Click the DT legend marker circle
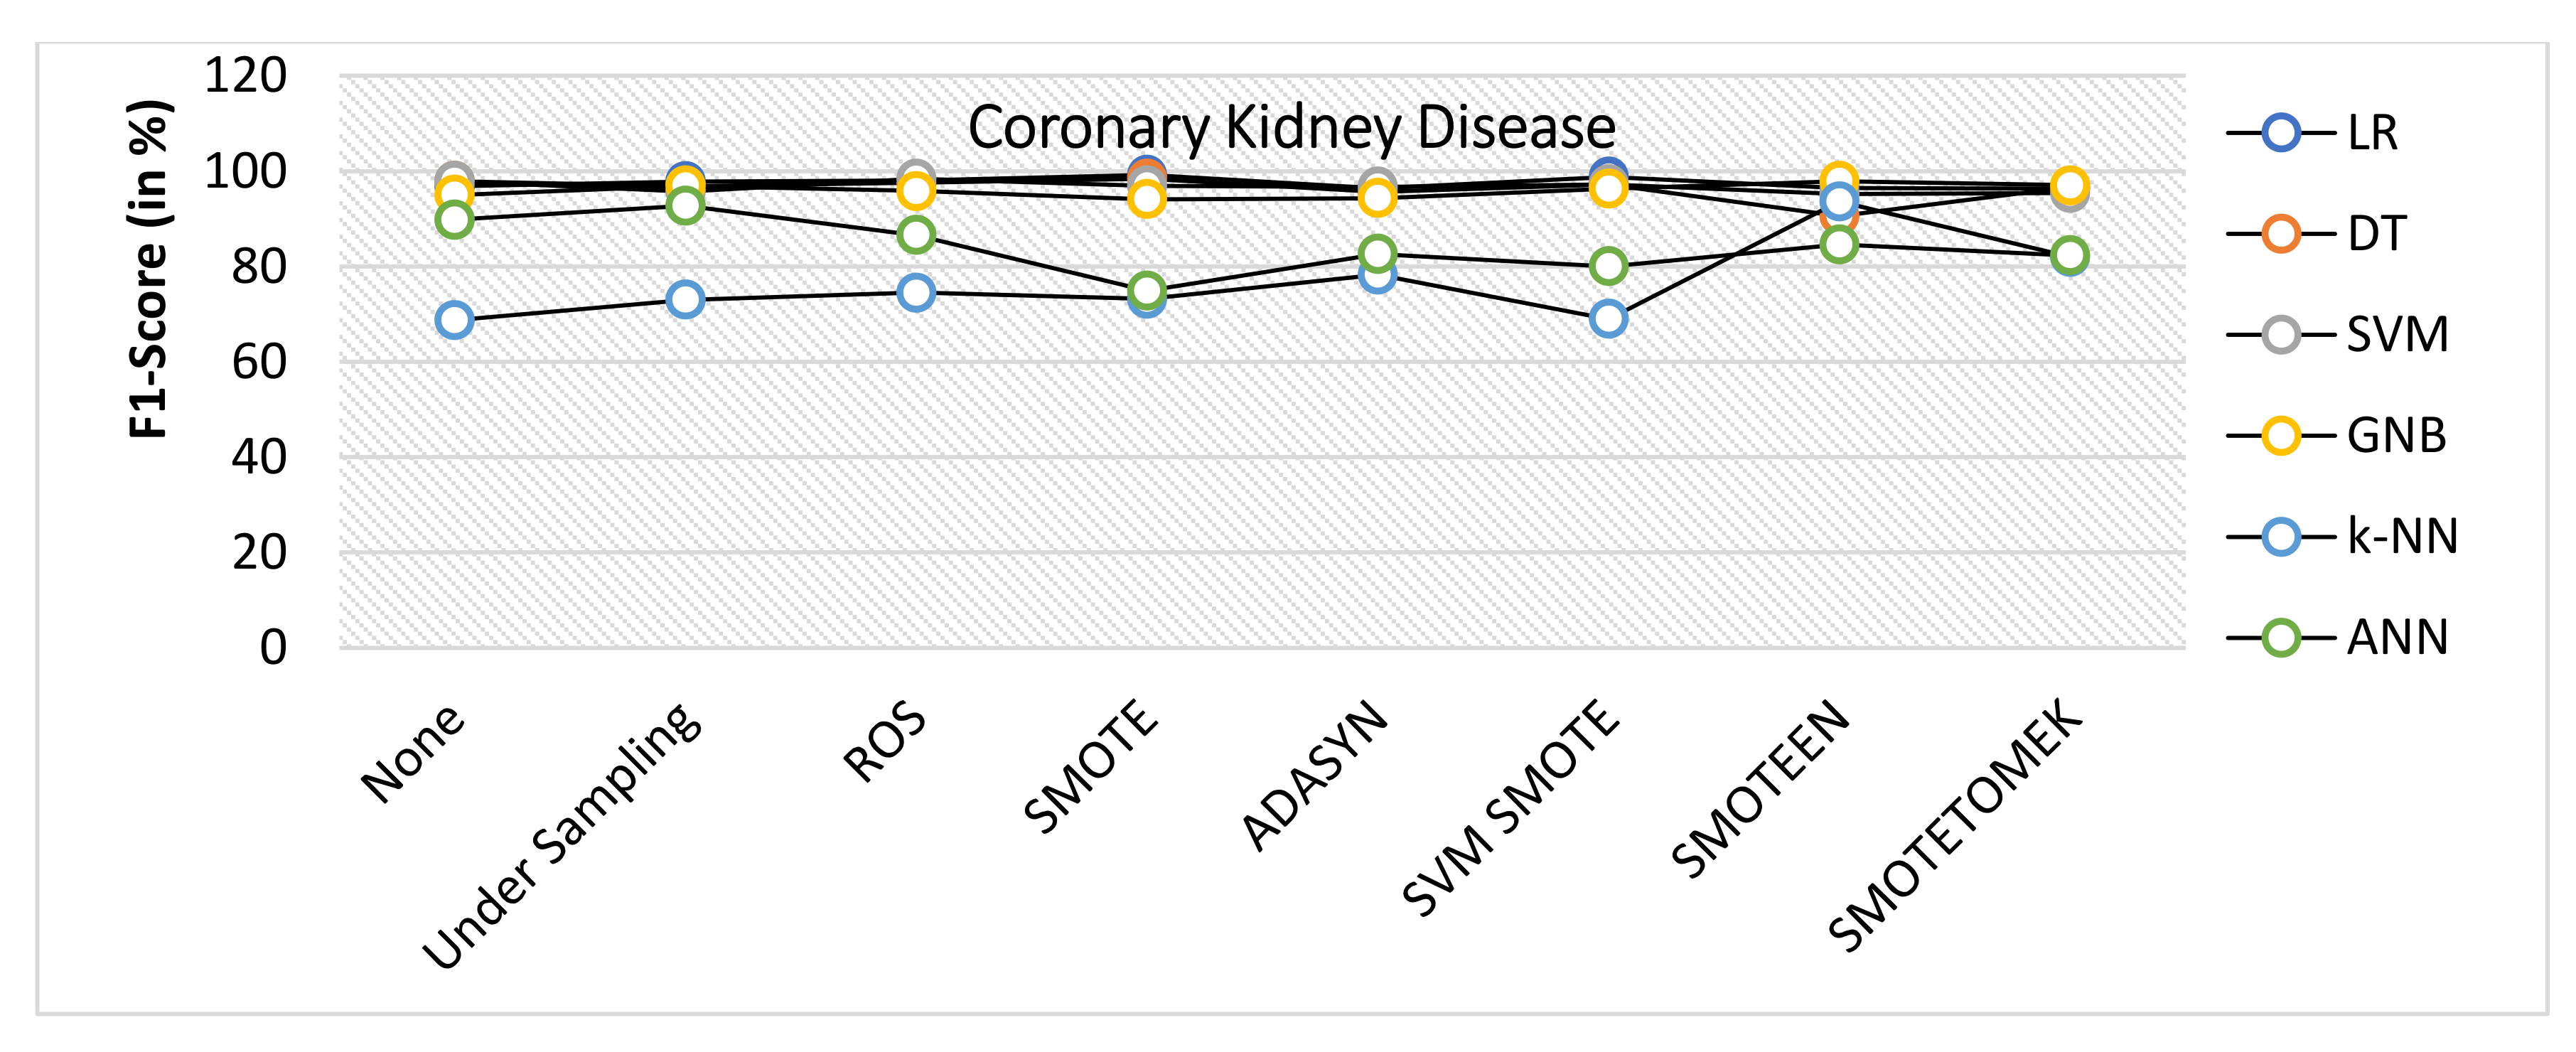 pos(2281,234)
